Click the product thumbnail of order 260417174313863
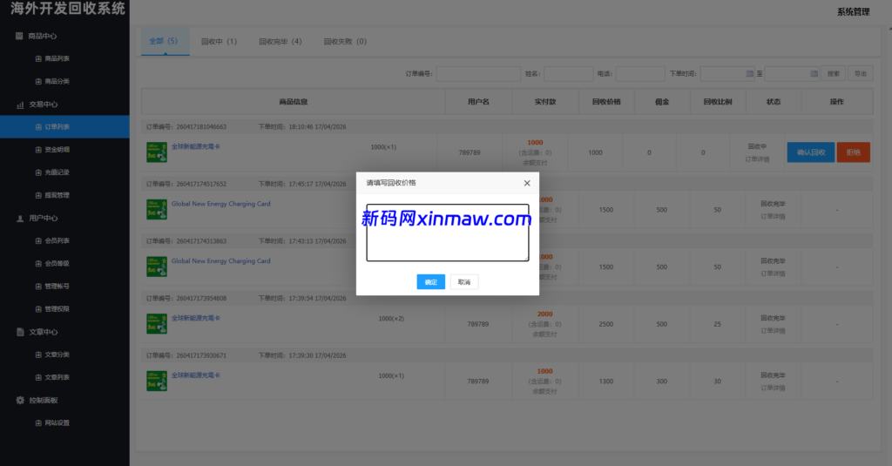Image resolution: width=892 pixels, height=466 pixels. (x=157, y=267)
